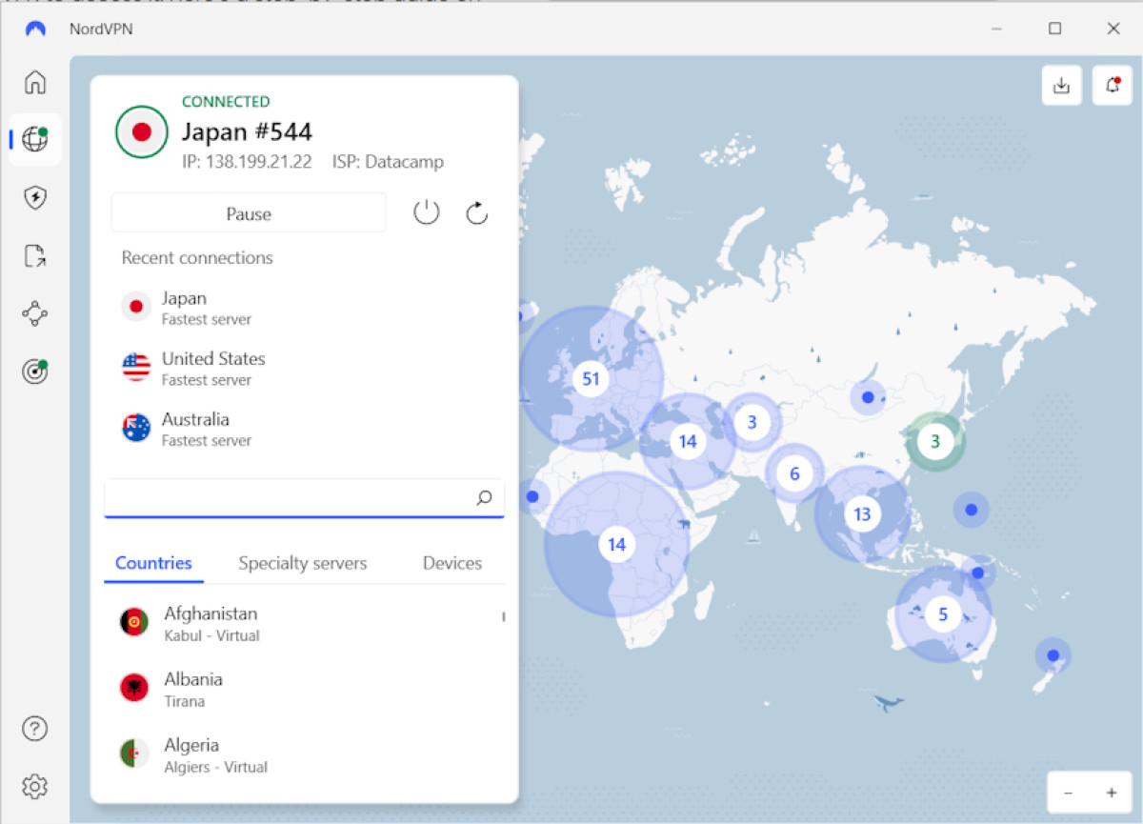Click the Africa cluster marked 14
The width and height of the screenshot is (1143, 824).
click(616, 544)
